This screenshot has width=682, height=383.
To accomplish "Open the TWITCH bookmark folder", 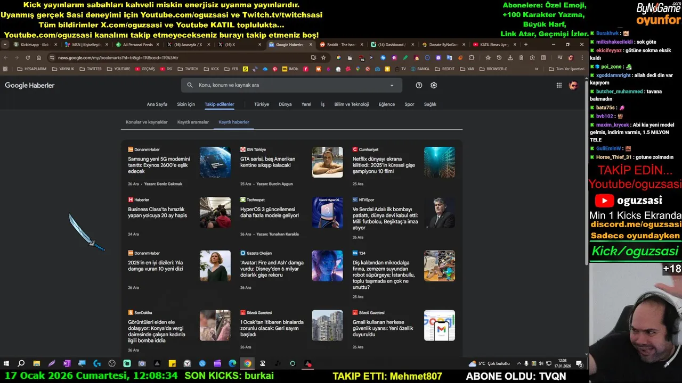I will 188,69.
